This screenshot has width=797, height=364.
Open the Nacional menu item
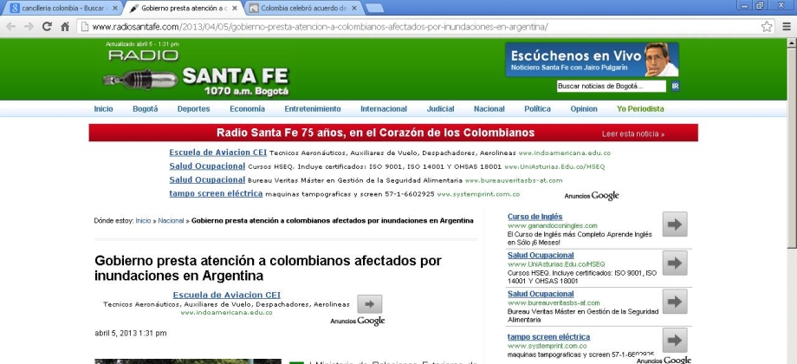point(489,109)
